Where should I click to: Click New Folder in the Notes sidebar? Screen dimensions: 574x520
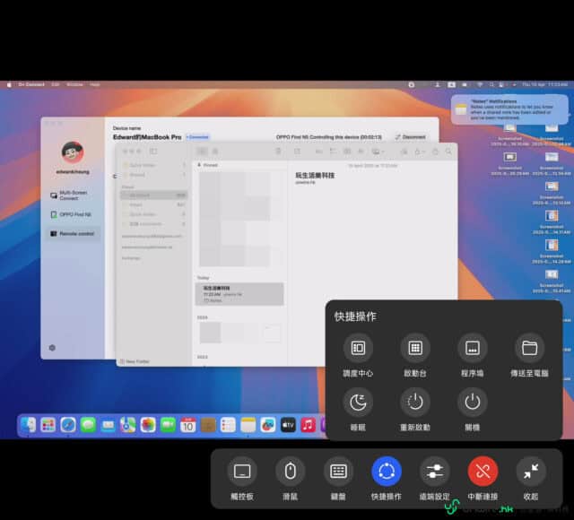(x=135, y=361)
